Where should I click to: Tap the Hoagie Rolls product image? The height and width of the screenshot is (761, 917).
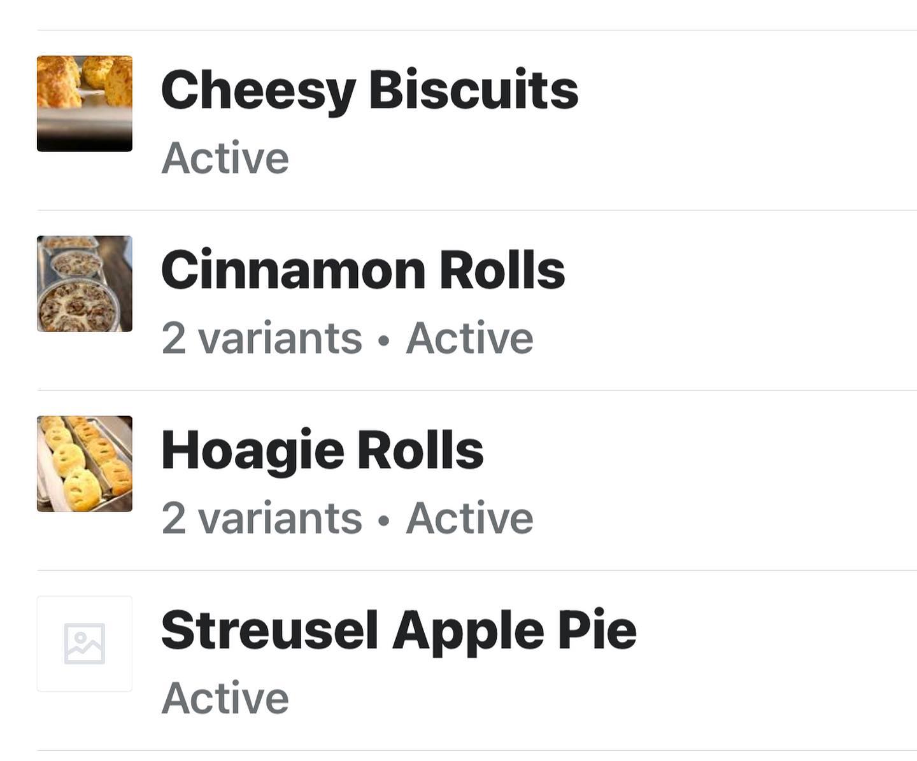pos(85,464)
